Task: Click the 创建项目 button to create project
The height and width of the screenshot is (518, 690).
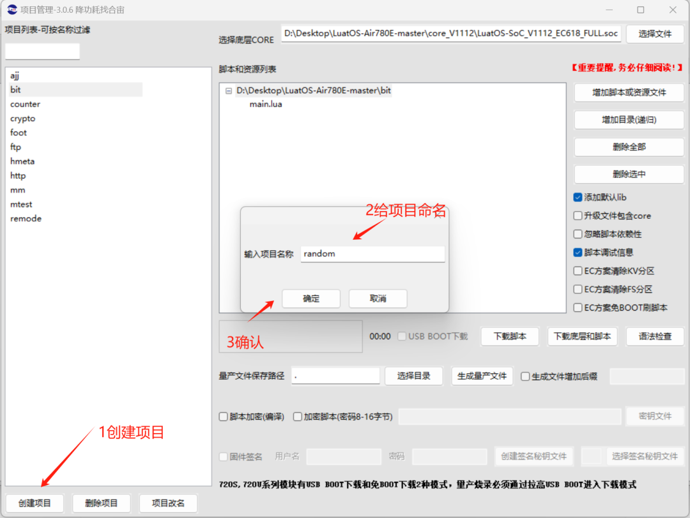Action: (x=34, y=503)
